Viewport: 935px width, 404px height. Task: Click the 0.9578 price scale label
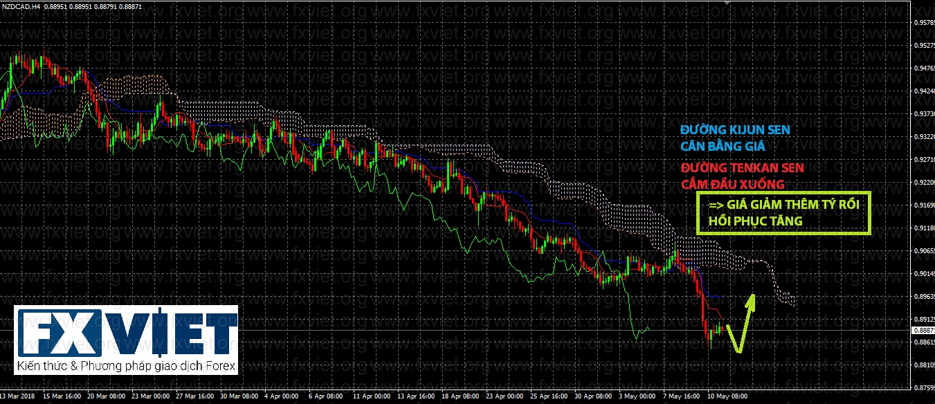923,23
